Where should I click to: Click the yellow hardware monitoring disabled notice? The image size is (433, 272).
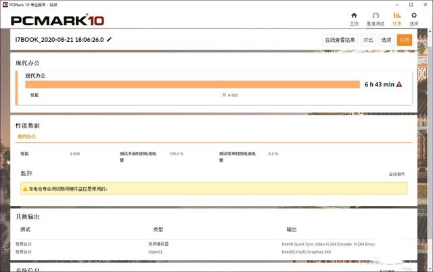point(214,189)
